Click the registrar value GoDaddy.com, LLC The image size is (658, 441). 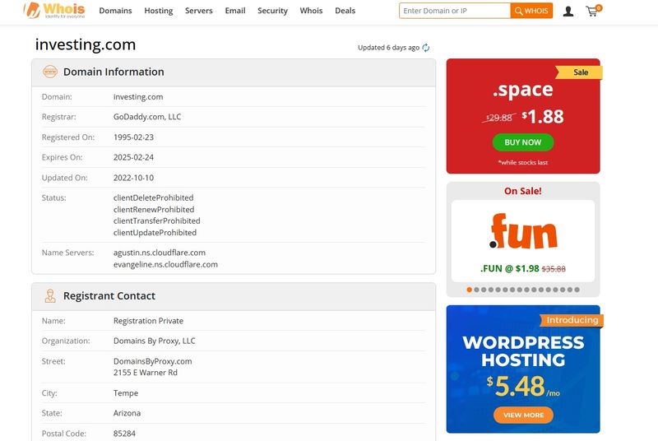point(147,117)
